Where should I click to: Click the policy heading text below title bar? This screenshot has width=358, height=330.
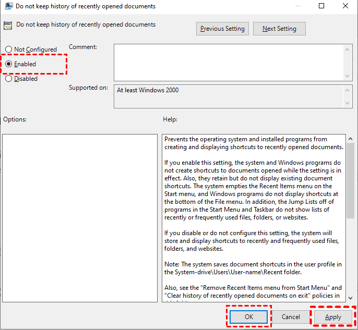pos(86,25)
